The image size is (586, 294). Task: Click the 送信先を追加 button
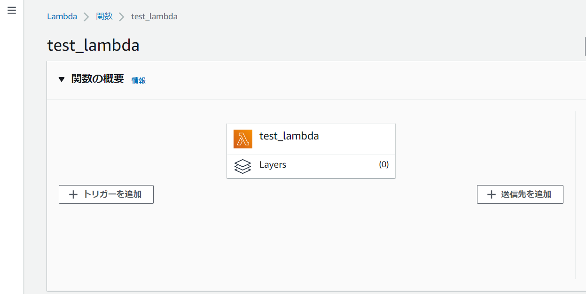pos(520,194)
